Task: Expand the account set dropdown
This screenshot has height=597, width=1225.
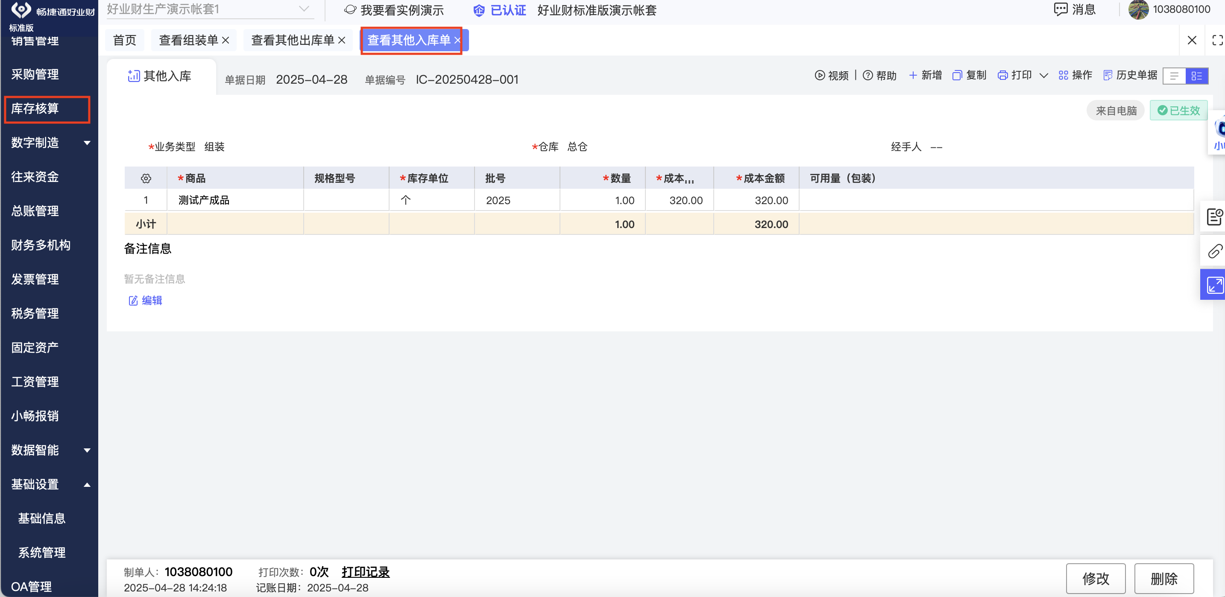Action: [x=304, y=9]
